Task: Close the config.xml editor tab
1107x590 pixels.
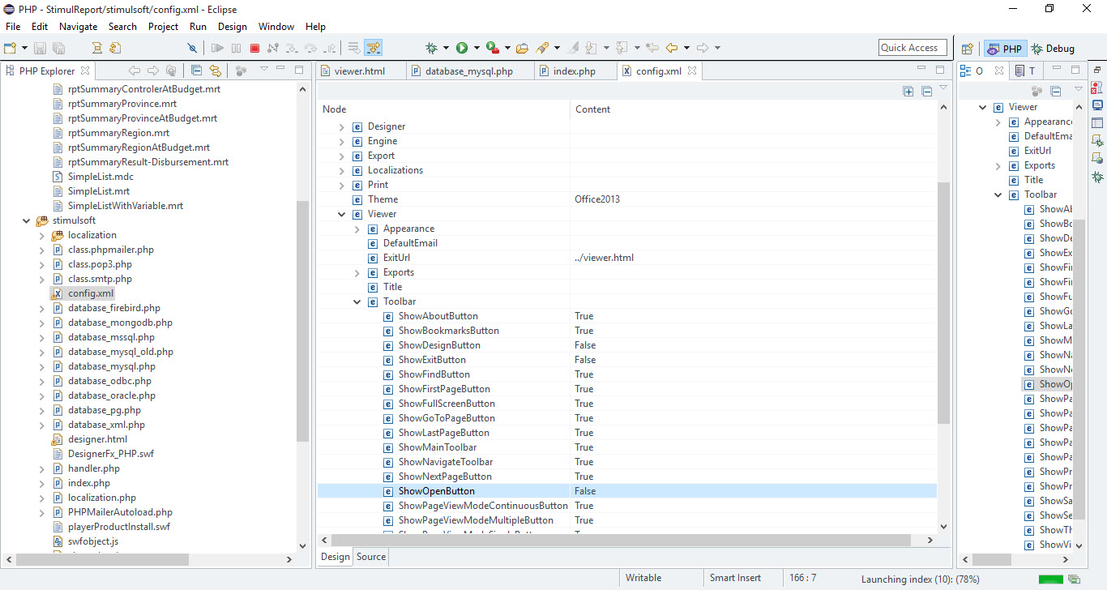Action: 691,71
